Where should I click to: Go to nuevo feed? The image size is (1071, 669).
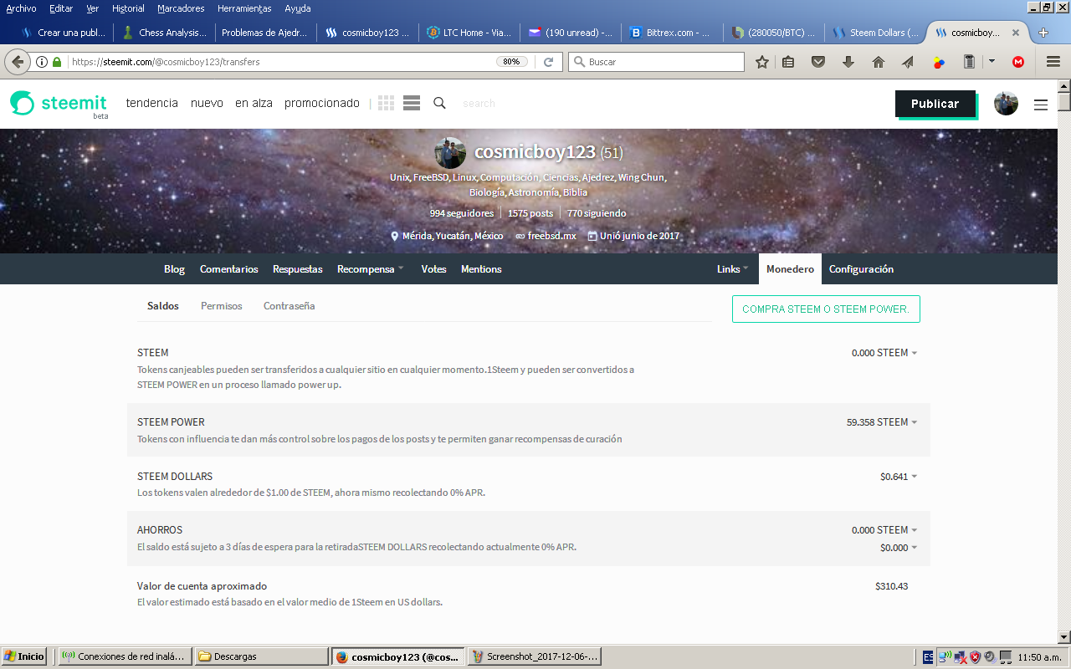[207, 103]
